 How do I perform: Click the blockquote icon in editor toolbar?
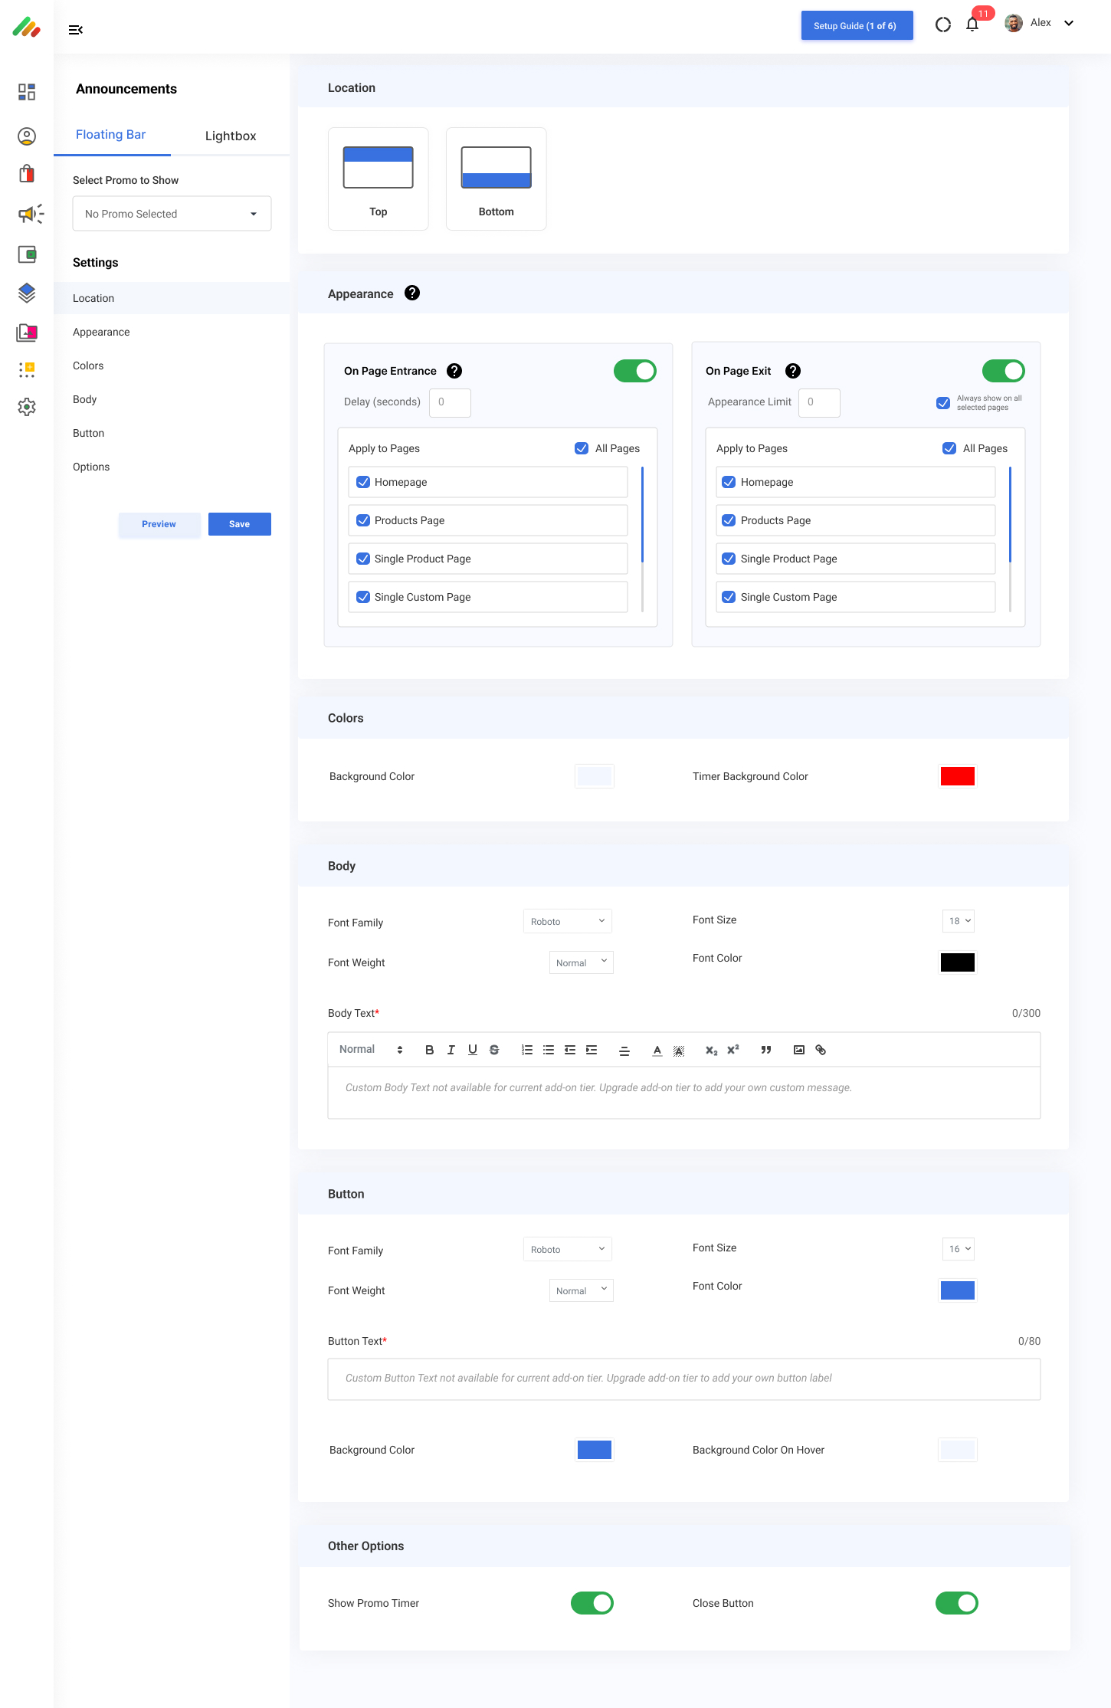click(x=765, y=1050)
